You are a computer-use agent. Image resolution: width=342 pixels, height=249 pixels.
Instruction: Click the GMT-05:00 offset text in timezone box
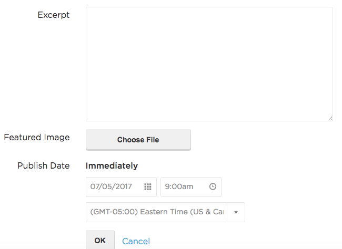(114, 212)
